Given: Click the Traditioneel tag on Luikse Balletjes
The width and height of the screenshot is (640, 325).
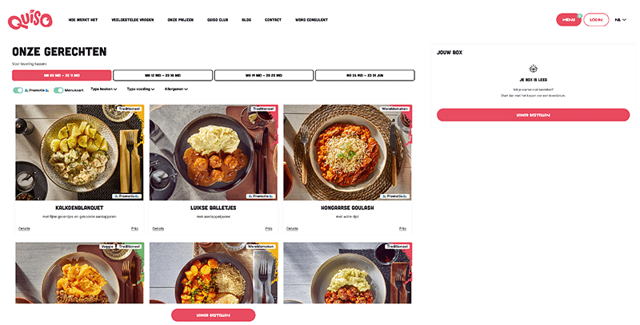Looking at the screenshot, I should (263, 109).
